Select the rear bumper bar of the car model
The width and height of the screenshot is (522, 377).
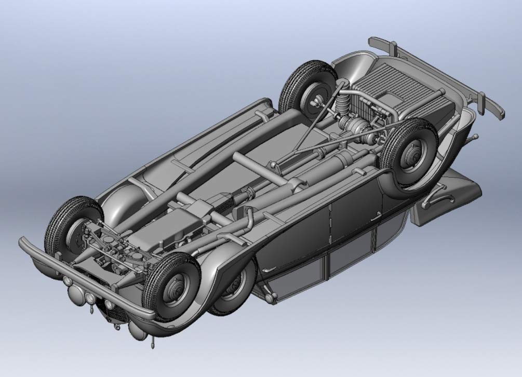pos(436,77)
